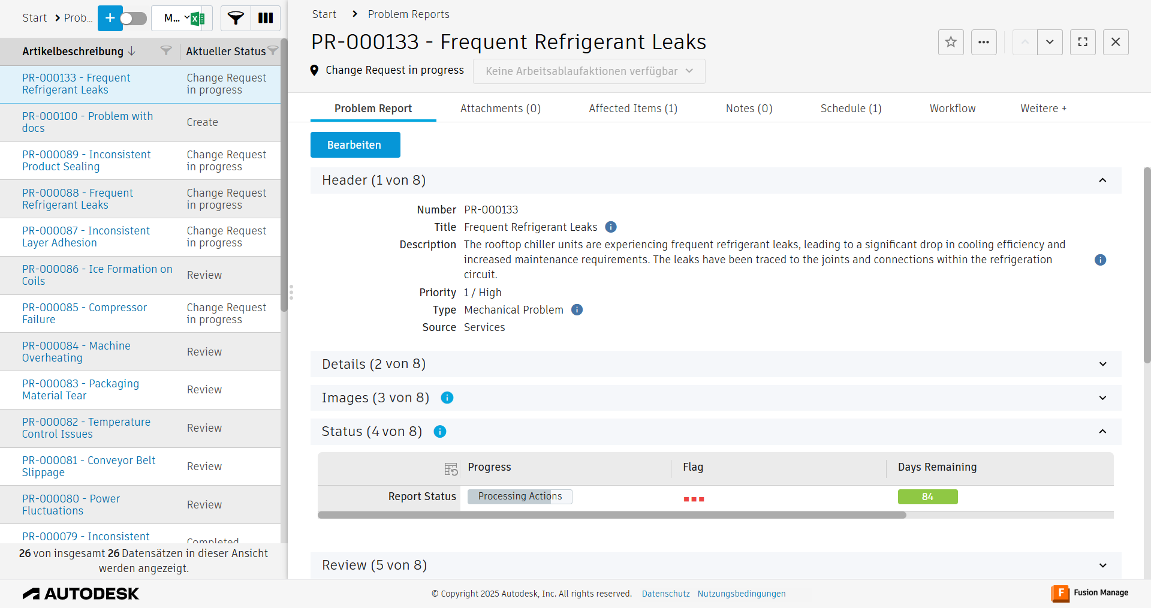Click the green 84 days remaining badge

pos(927,496)
